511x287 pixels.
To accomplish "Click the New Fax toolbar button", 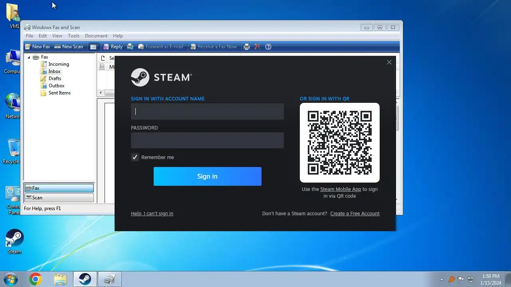I will click(x=38, y=47).
